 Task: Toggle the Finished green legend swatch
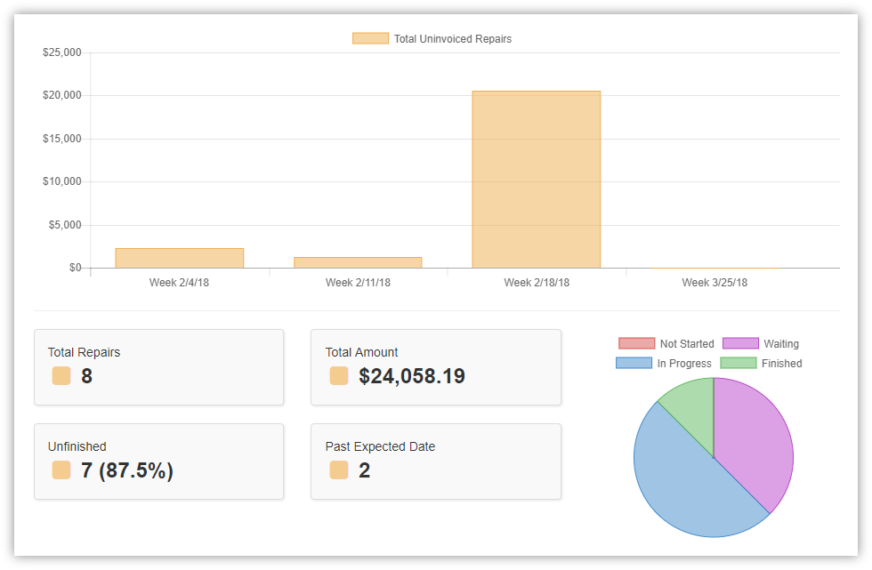(739, 363)
